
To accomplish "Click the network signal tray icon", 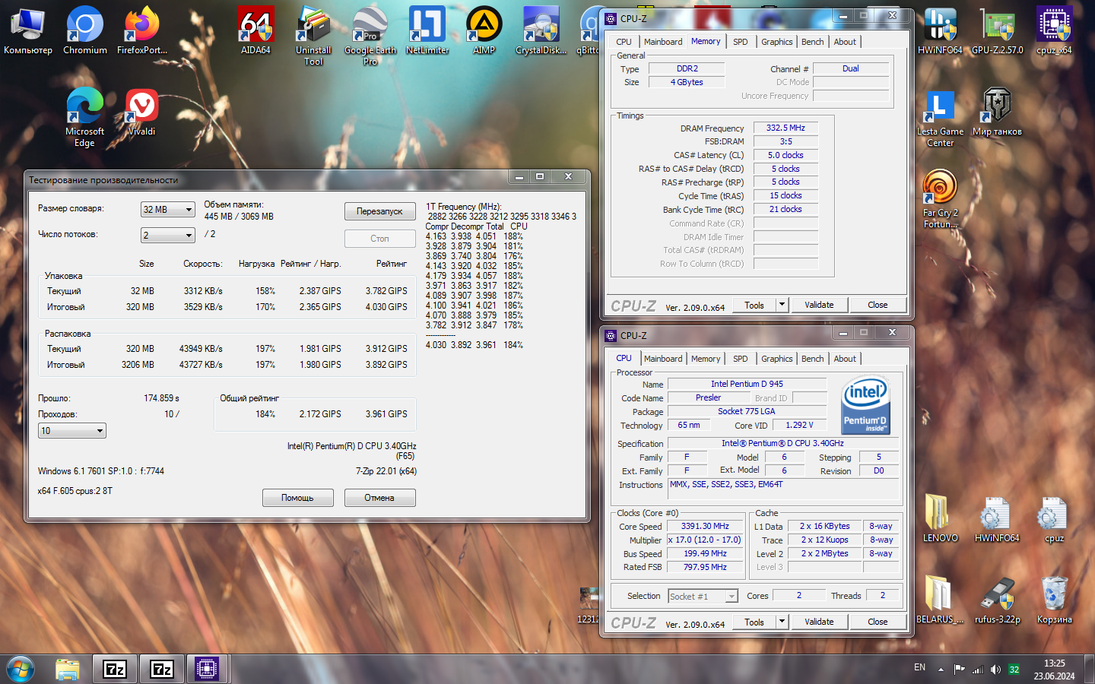I will tap(978, 670).
